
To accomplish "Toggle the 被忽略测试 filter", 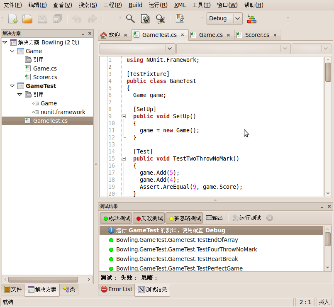I will (x=184, y=218).
